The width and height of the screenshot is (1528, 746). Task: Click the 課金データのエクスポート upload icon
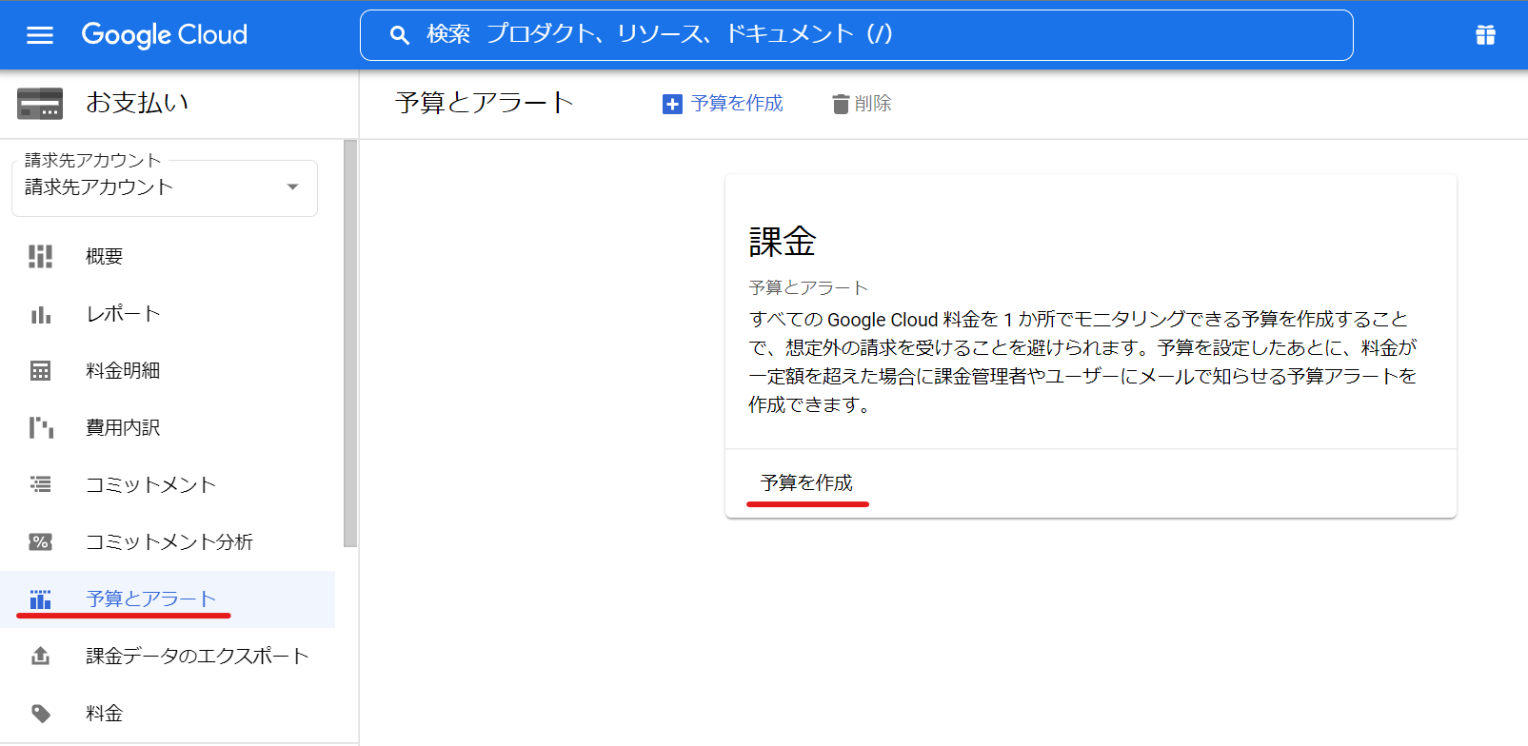click(40, 656)
